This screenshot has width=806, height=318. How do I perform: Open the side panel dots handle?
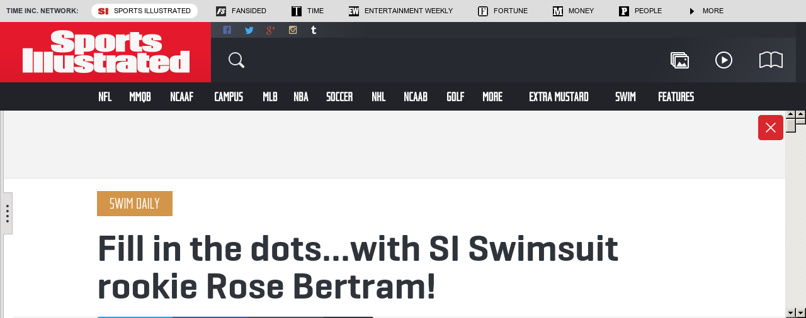tap(7, 214)
